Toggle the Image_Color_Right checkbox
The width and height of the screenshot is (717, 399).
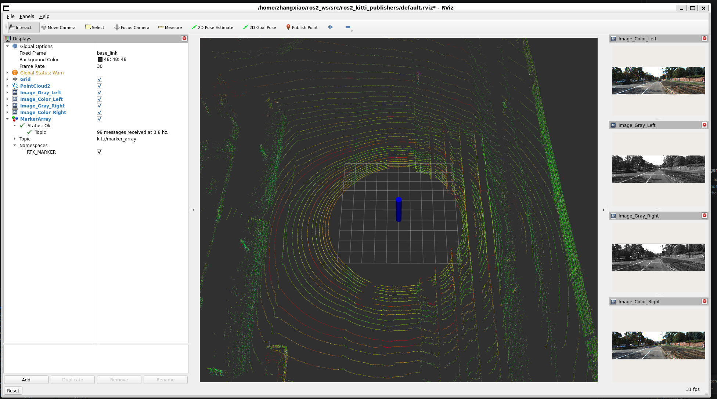point(99,112)
